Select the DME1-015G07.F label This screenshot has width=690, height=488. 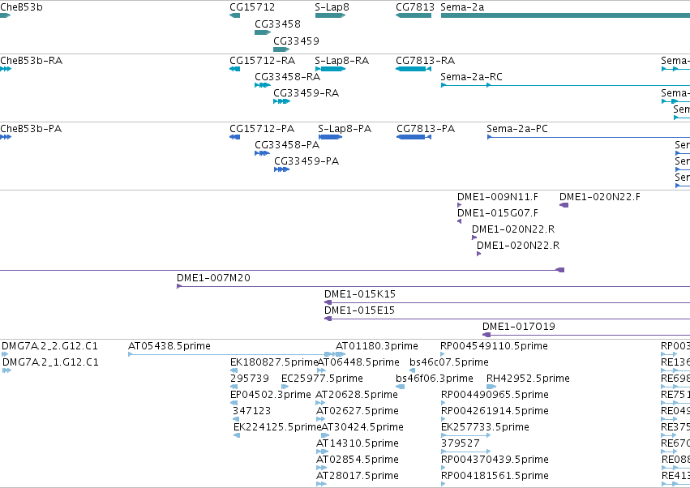click(x=498, y=213)
